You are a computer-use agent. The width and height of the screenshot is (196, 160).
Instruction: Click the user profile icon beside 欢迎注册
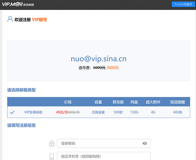point(10,19)
